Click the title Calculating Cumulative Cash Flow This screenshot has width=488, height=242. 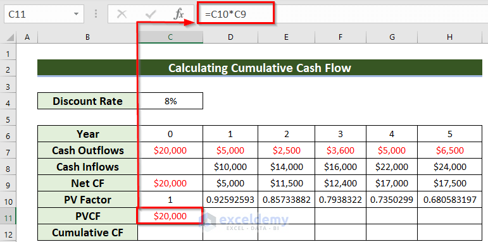click(x=260, y=68)
